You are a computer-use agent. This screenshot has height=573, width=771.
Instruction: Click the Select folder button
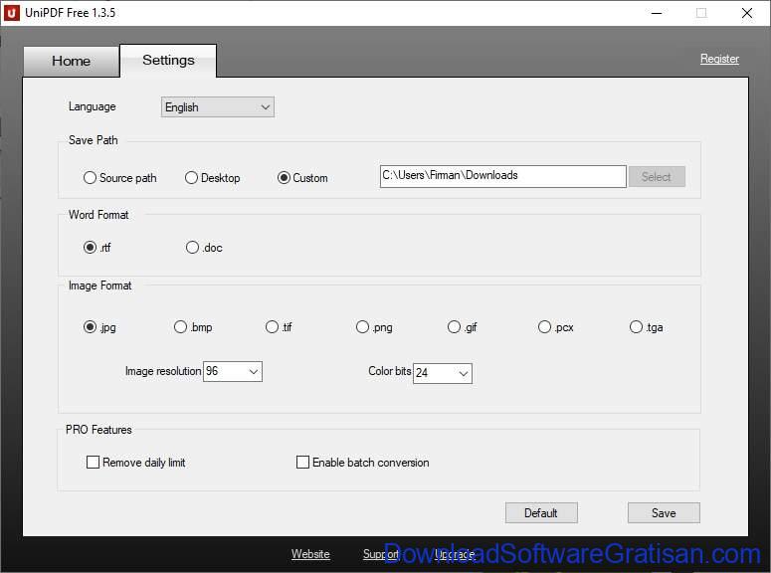657,176
